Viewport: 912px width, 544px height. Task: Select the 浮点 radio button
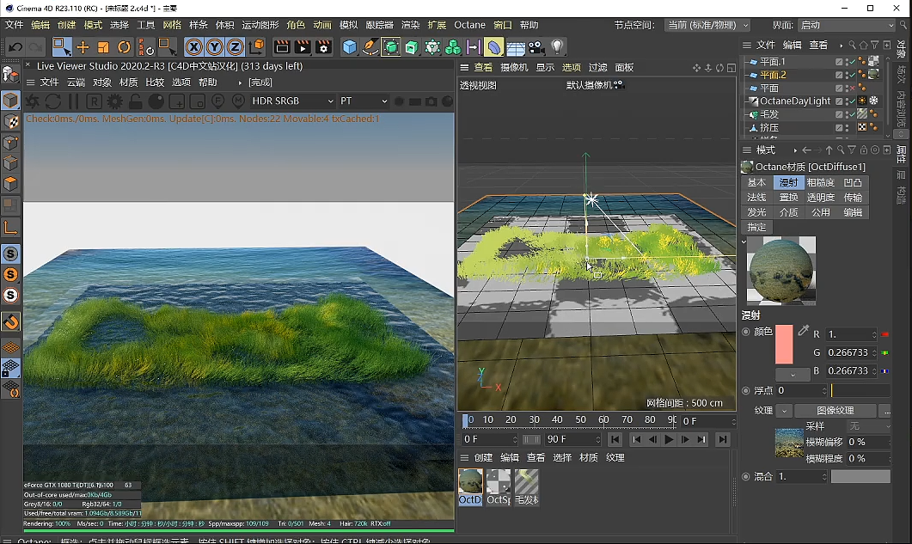point(746,390)
